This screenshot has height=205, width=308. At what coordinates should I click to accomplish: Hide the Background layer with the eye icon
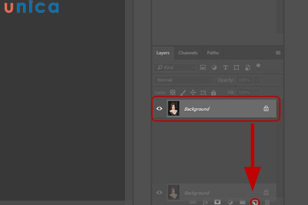pos(159,109)
